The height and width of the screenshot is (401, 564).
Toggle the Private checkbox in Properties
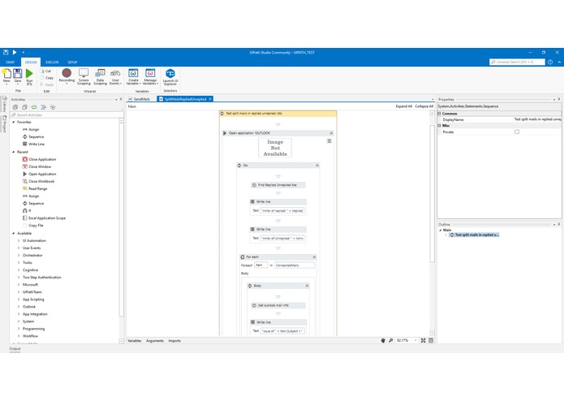(x=517, y=132)
